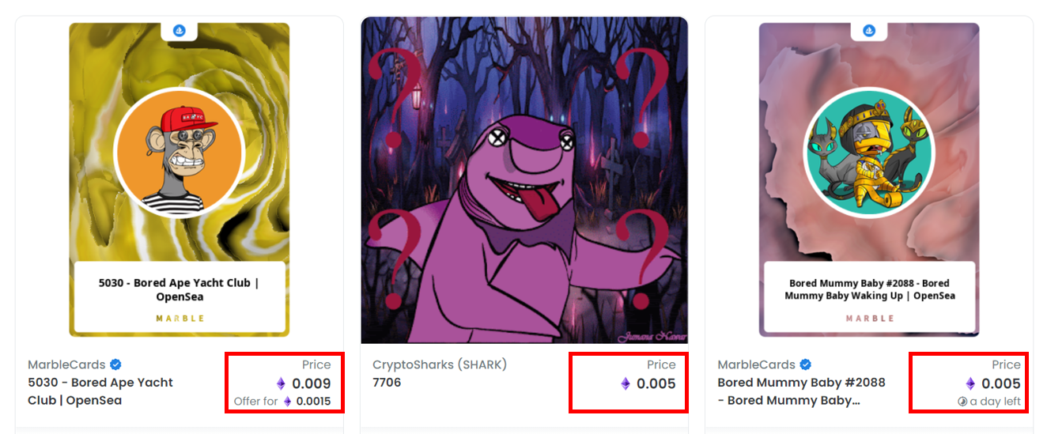Select the purple shark artwork thumbnail

524,180
